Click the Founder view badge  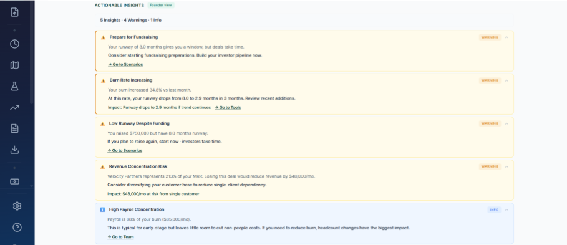[x=160, y=6]
